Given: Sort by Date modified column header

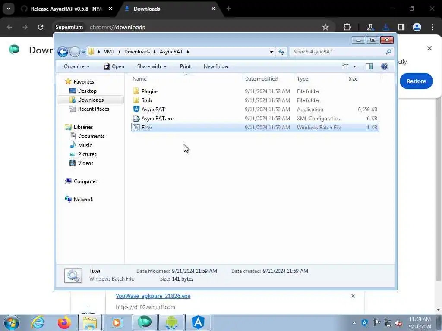Looking at the screenshot, I should tap(268, 79).
